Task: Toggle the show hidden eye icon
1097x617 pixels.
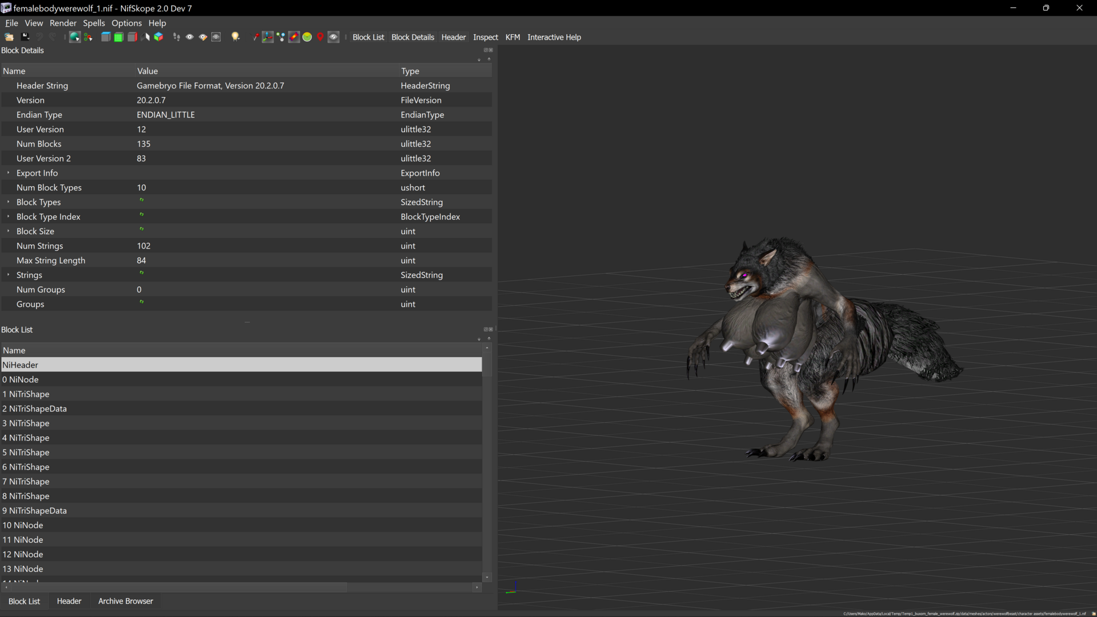Action: pos(334,37)
